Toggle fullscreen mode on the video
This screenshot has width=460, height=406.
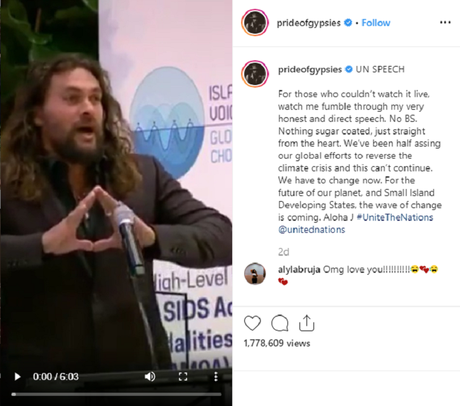[183, 376]
